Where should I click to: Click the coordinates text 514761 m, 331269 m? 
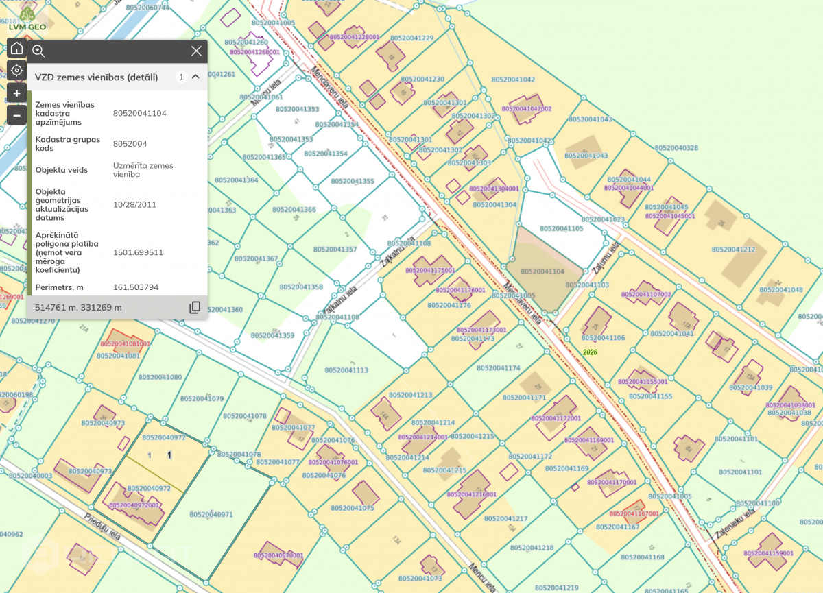[78, 307]
